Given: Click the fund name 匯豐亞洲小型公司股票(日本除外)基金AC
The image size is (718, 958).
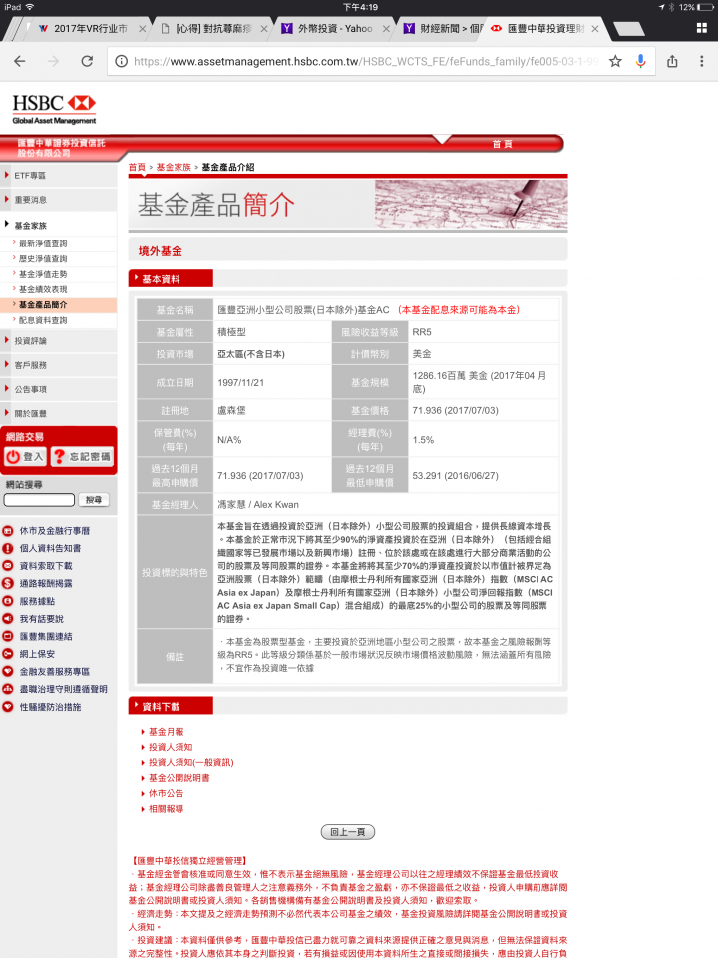Looking at the screenshot, I should 303,310.
